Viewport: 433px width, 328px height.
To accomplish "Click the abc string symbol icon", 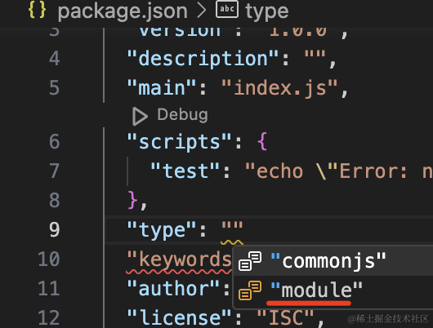I will click(x=227, y=9).
